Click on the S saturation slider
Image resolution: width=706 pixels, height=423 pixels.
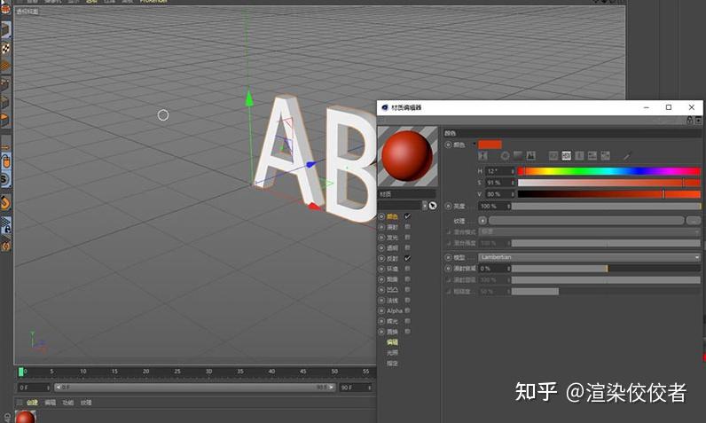point(608,183)
